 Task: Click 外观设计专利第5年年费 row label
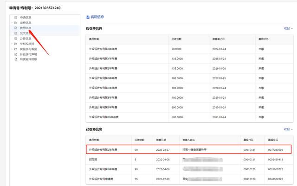[x=103, y=68]
